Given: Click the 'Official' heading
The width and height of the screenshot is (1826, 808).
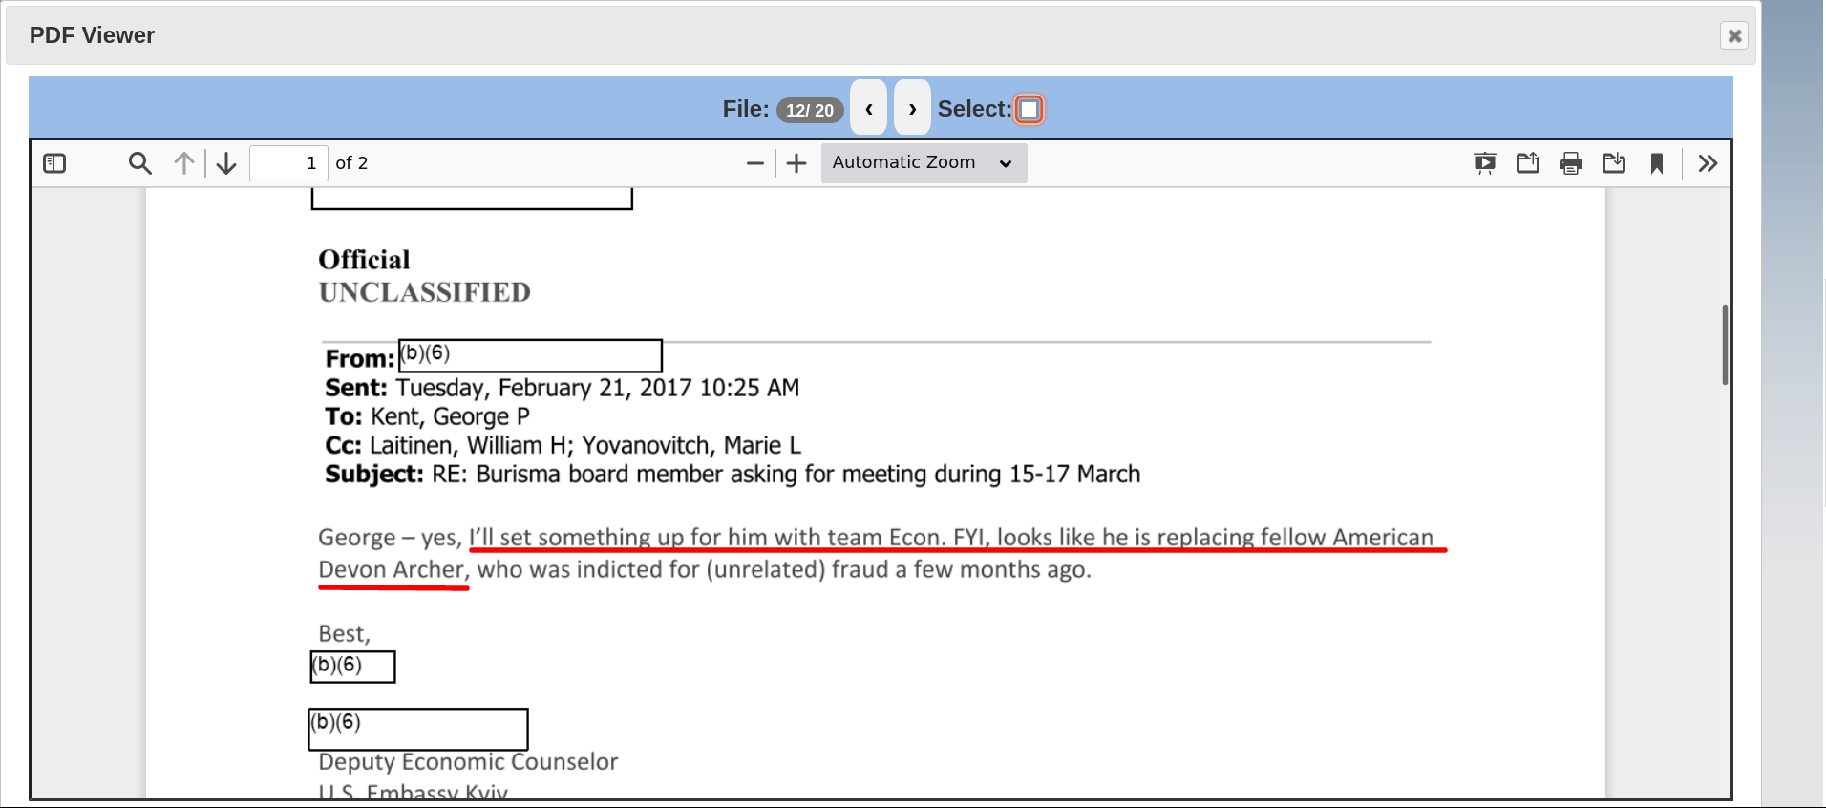Looking at the screenshot, I should click(x=364, y=260).
